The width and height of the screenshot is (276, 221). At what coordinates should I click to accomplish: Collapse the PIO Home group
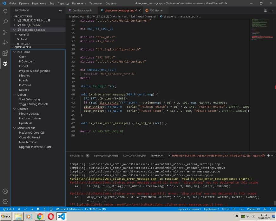click(15, 52)
